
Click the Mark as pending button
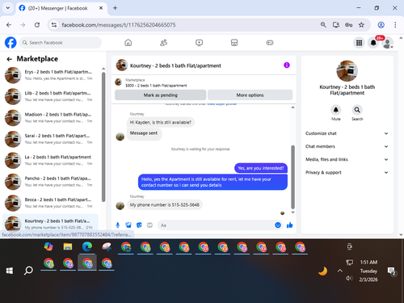(161, 95)
